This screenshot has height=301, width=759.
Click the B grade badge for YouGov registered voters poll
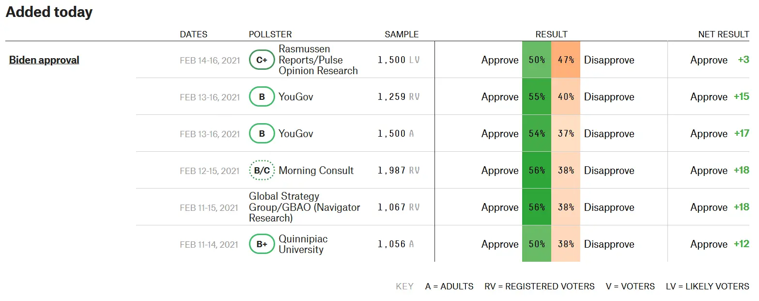pyautogui.click(x=262, y=97)
